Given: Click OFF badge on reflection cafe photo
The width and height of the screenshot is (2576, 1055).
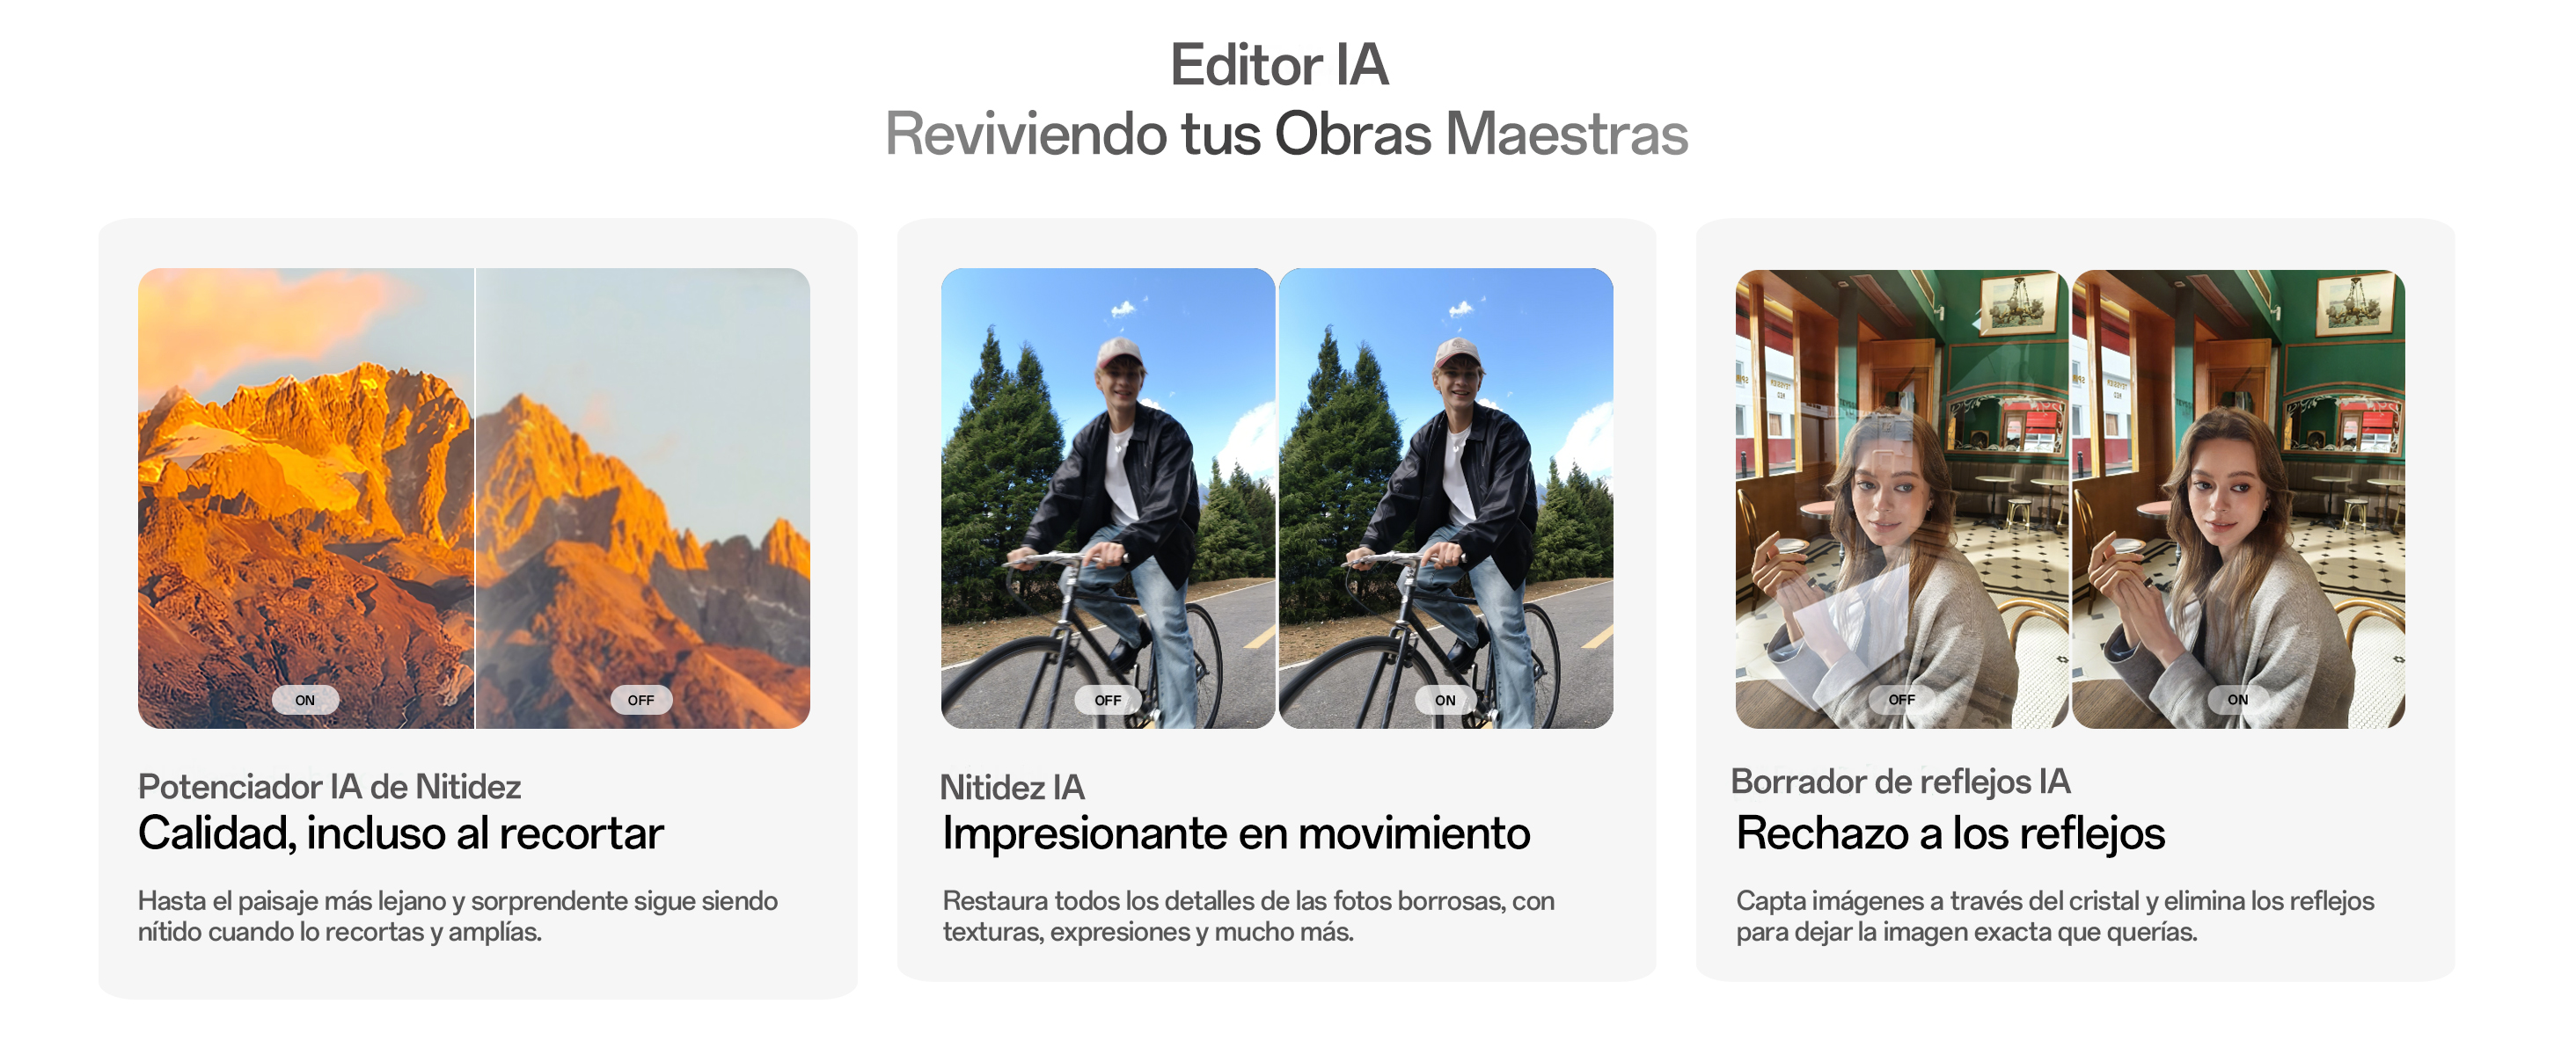Looking at the screenshot, I should [1901, 699].
